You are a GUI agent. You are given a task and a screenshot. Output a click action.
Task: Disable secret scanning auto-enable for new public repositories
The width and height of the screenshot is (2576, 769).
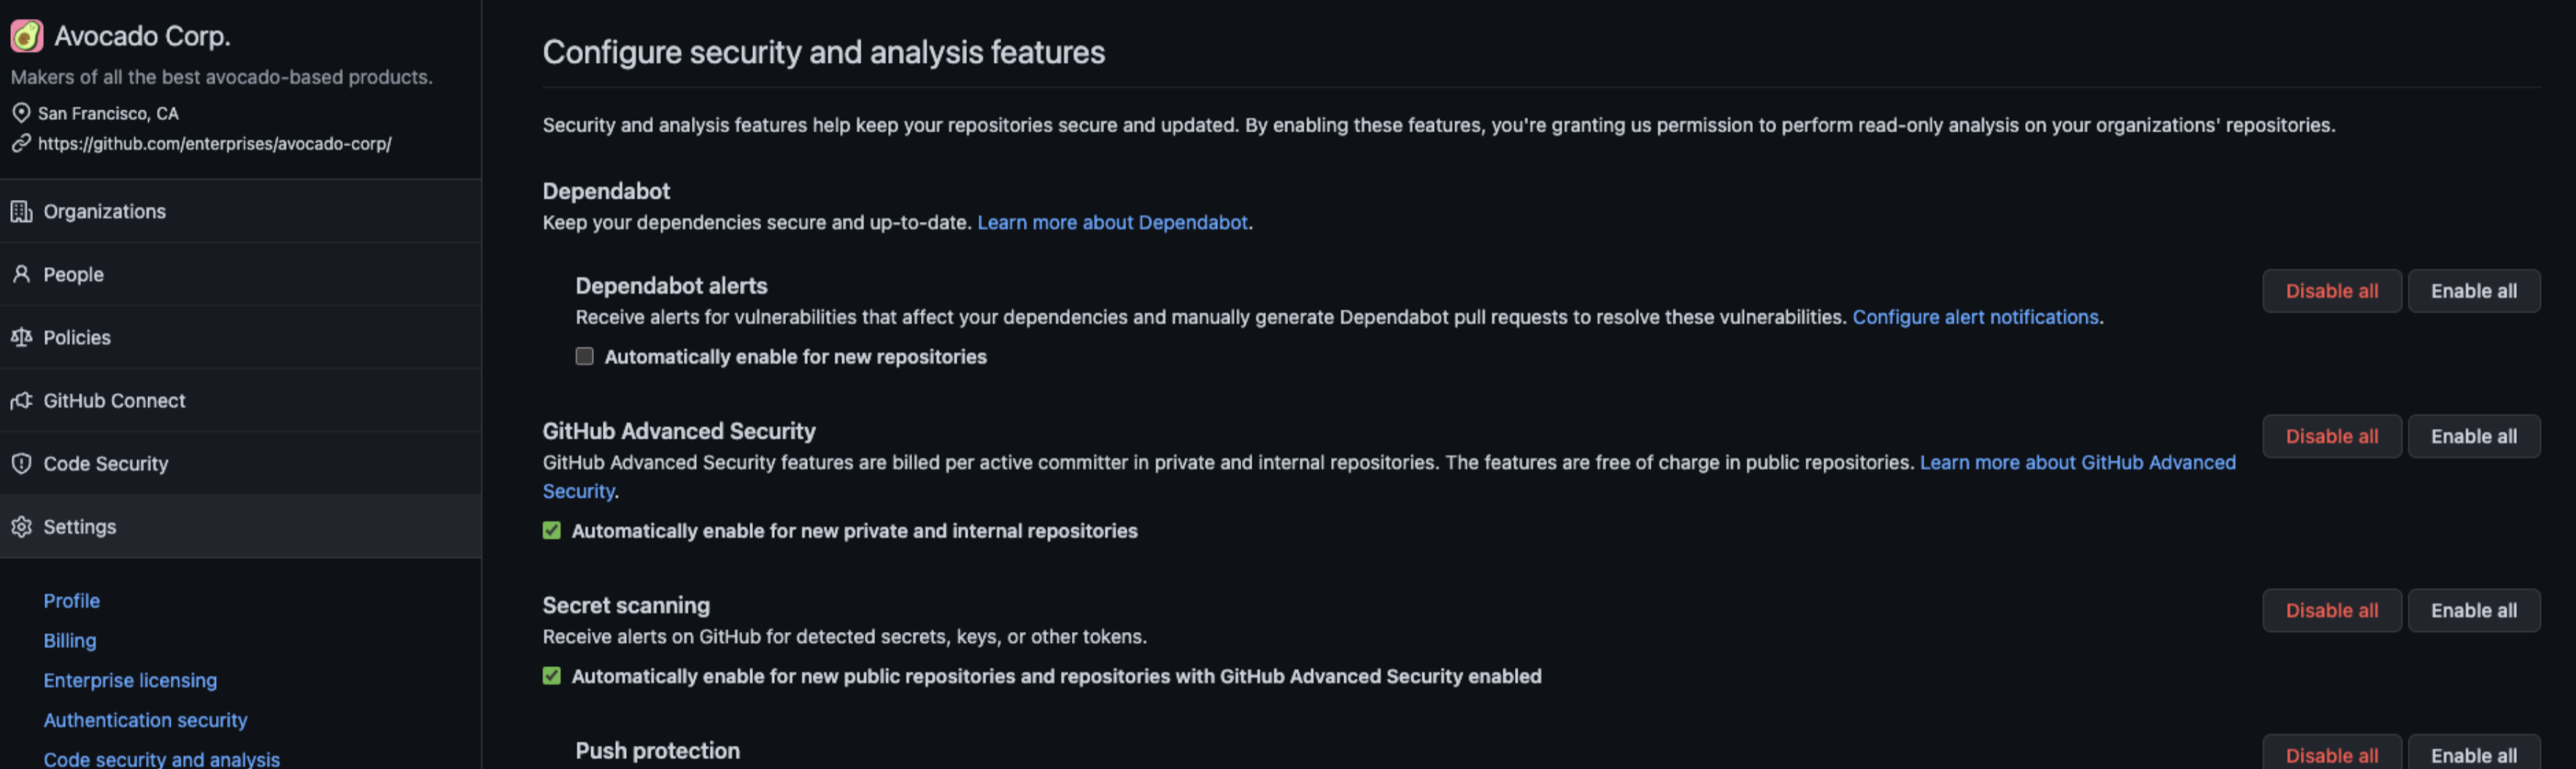click(x=551, y=676)
